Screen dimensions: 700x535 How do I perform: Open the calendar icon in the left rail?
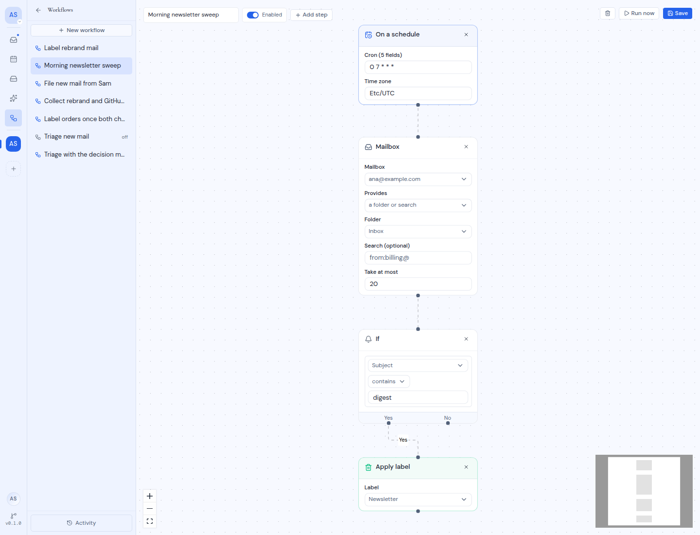click(14, 59)
